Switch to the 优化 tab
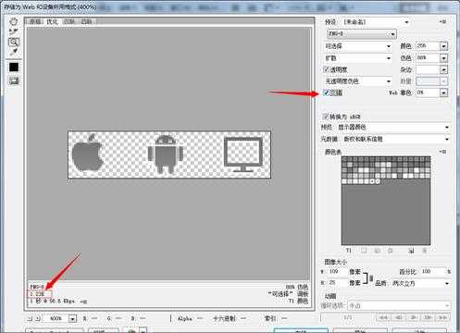460x333 pixels. [52, 21]
